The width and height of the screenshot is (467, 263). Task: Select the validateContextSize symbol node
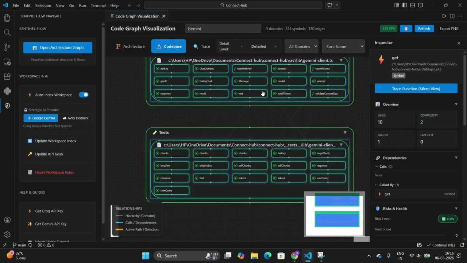tap(328, 94)
